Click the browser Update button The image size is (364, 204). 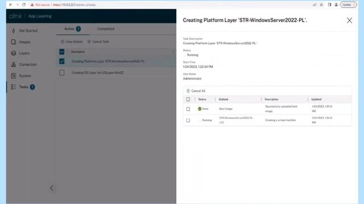[x=348, y=5]
